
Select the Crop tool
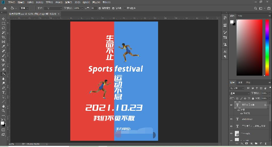tap(3, 37)
